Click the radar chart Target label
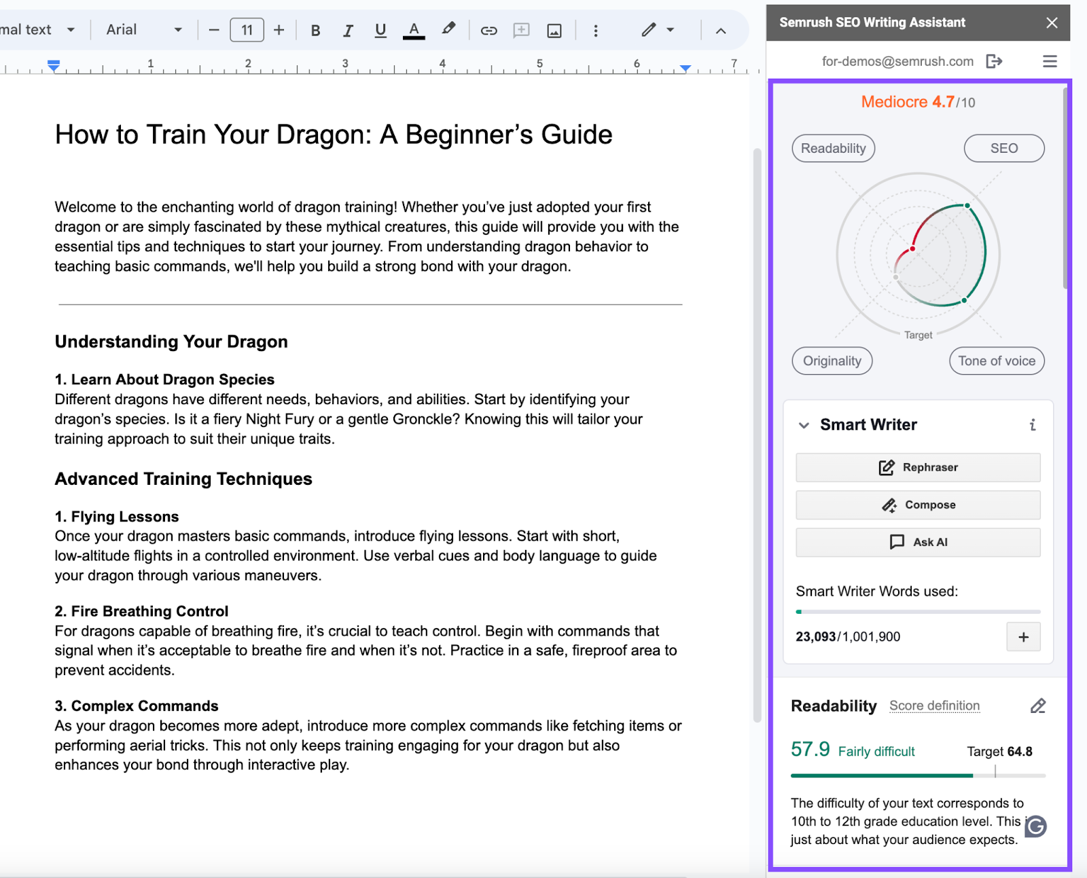Screen dimensions: 1087x878 pyautogui.click(x=918, y=335)
